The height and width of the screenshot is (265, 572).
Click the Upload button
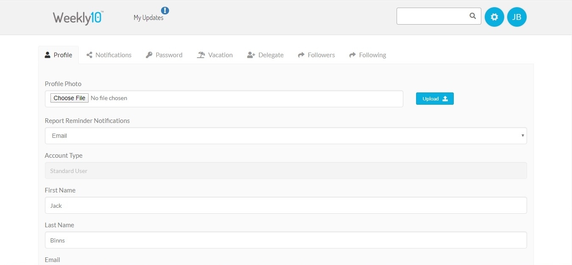435,98
